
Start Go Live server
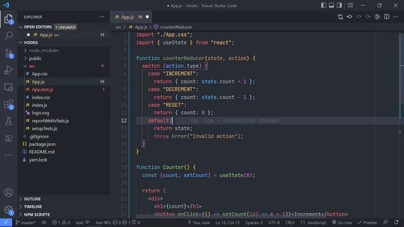342,223
